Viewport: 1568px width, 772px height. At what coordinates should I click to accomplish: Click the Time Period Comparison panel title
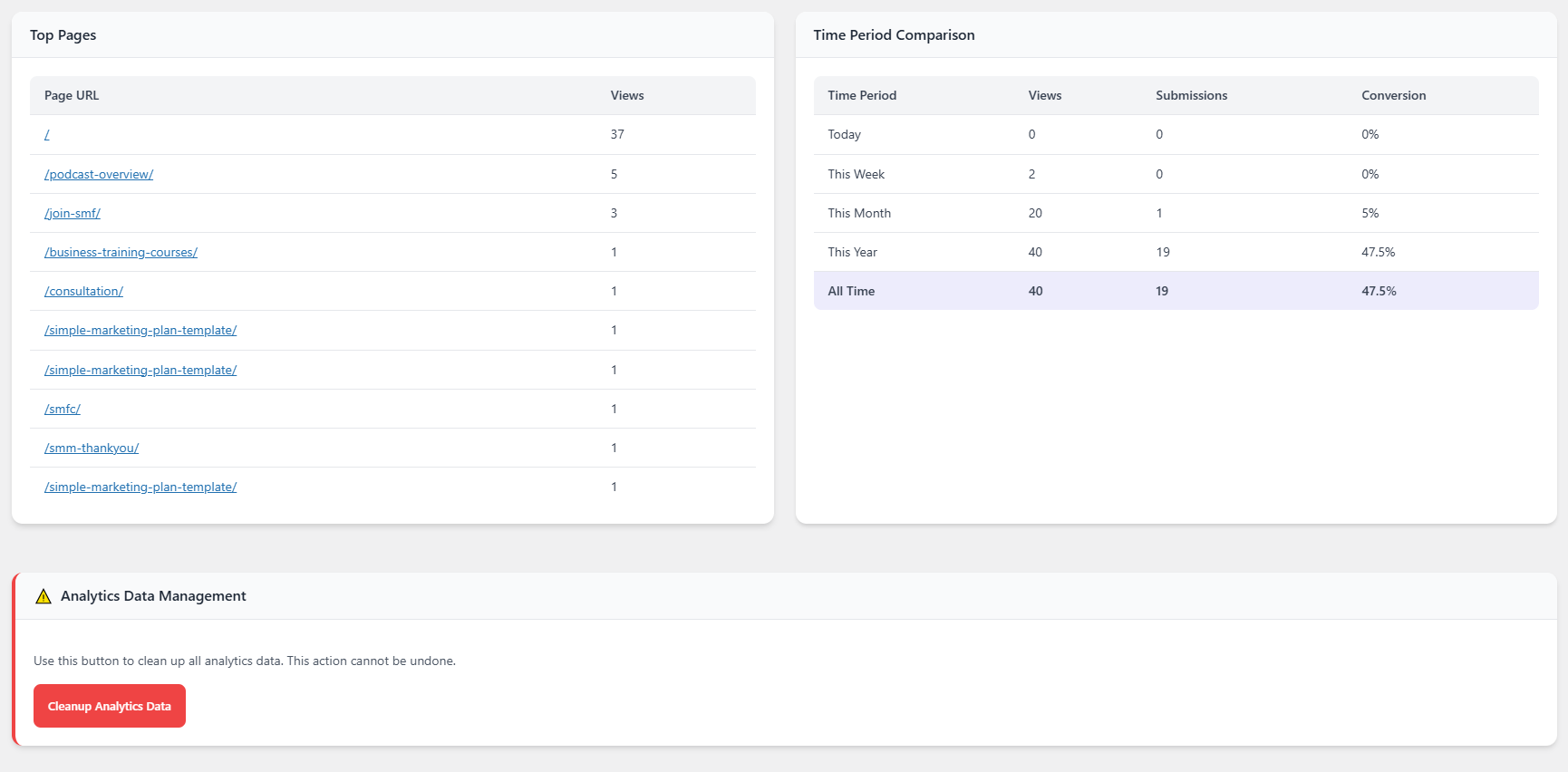894,35
